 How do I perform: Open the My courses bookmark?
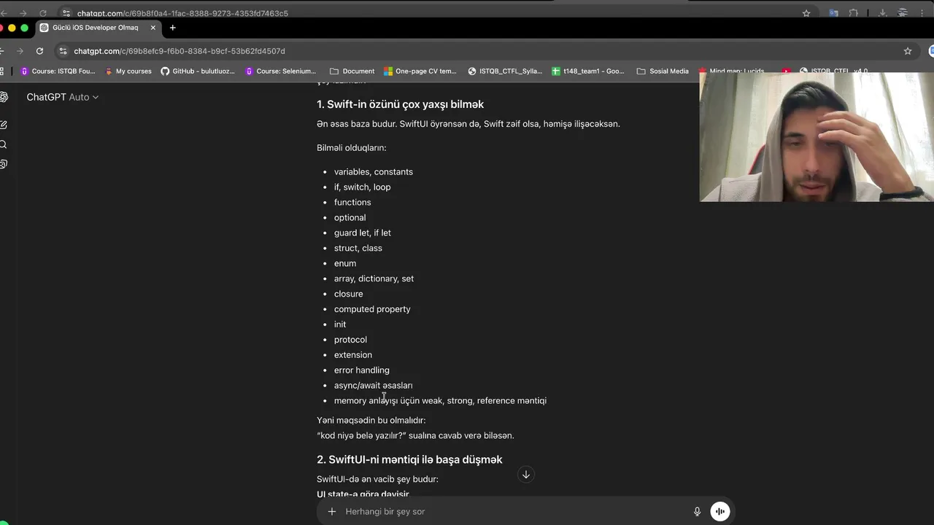tap(128, 71)
